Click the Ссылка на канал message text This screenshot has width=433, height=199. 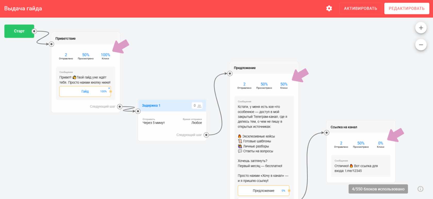(x=356, y=168)
